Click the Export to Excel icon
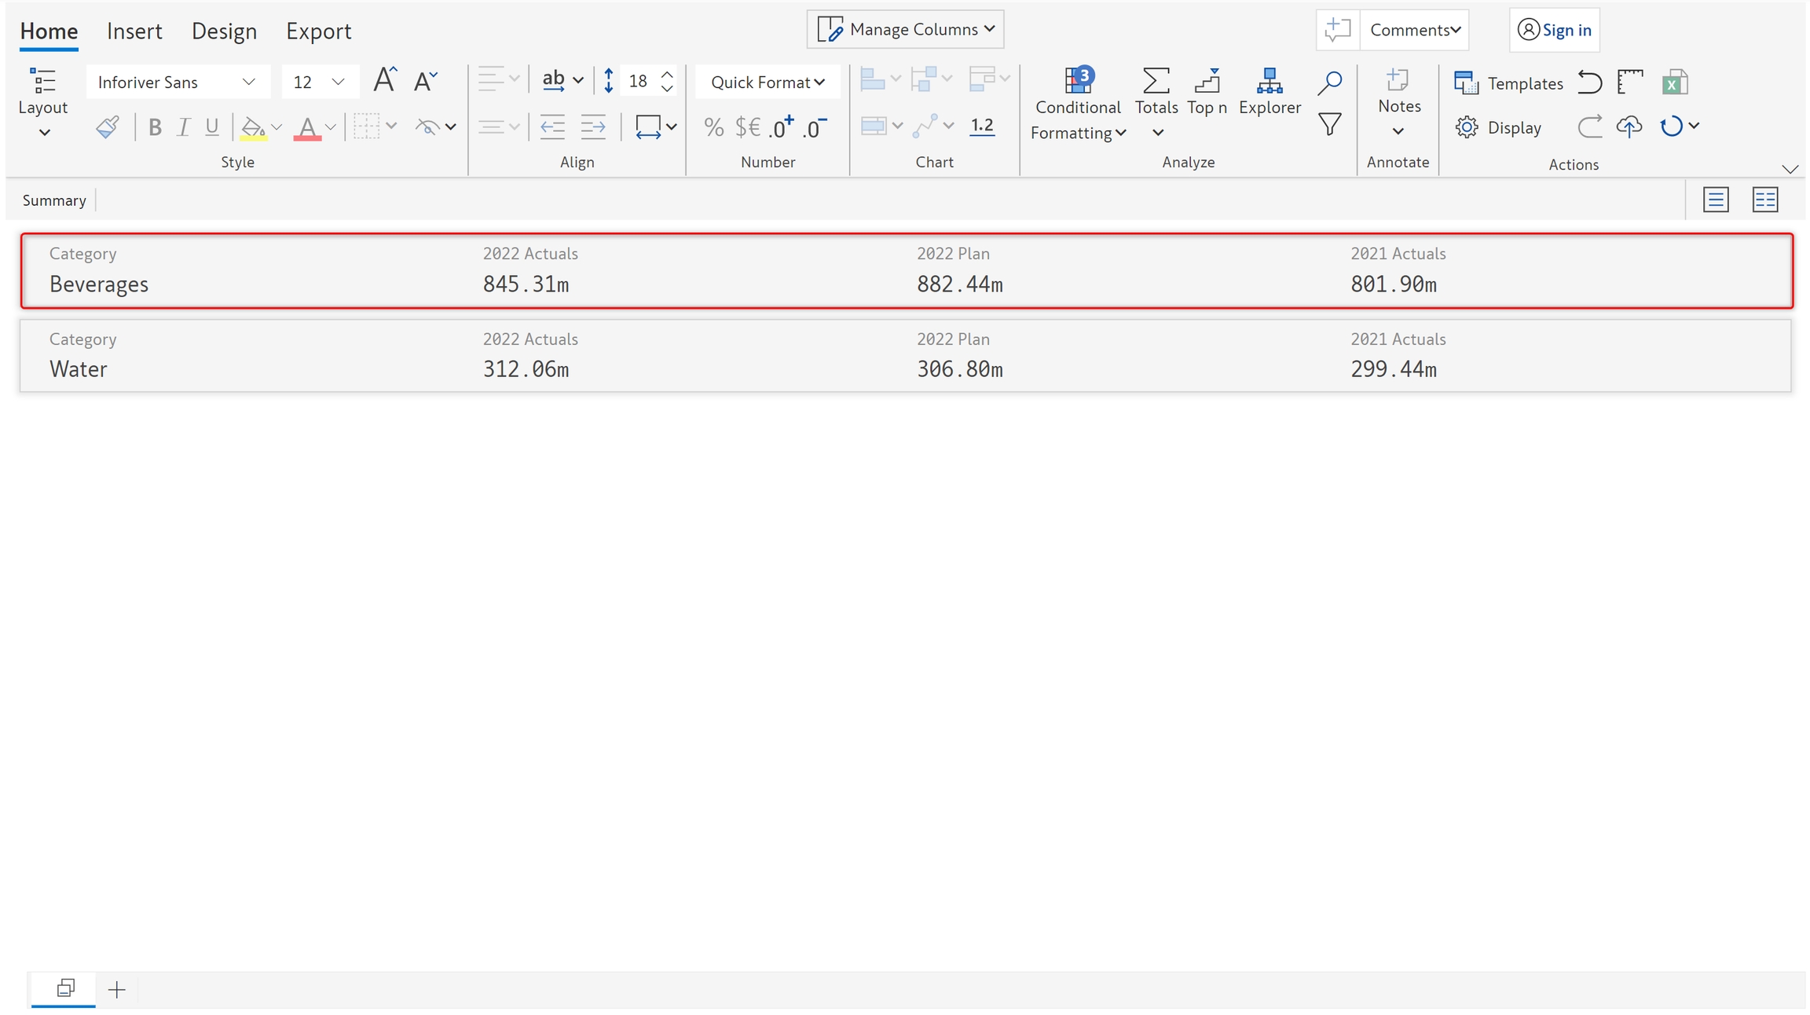This screenshot has height=1015, width=1810. pos(1674,82)
